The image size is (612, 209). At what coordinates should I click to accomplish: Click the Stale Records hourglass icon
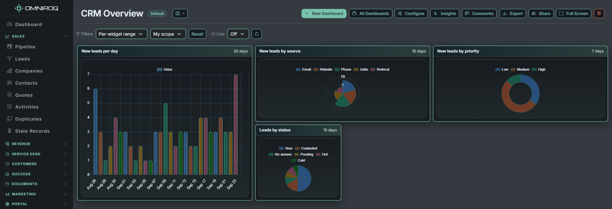click(x=10, y=131)
